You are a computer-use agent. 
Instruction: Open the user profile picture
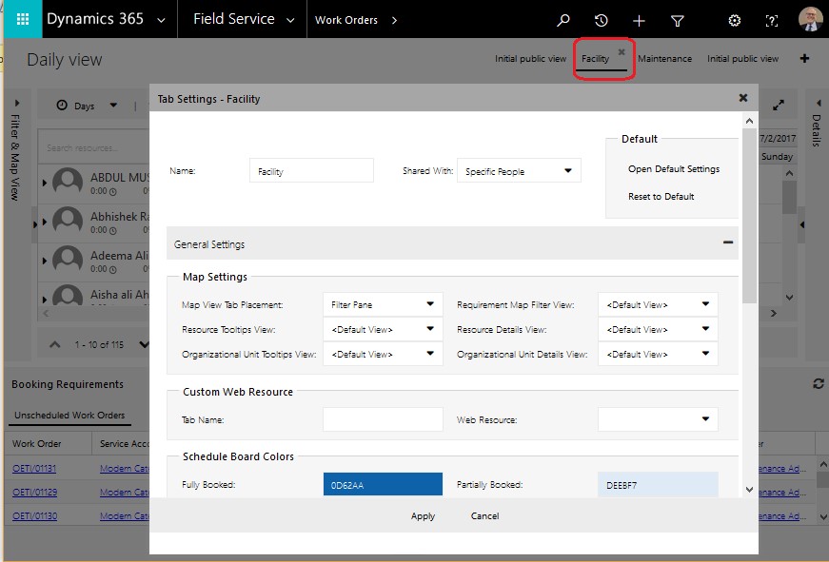click(810, 20)
